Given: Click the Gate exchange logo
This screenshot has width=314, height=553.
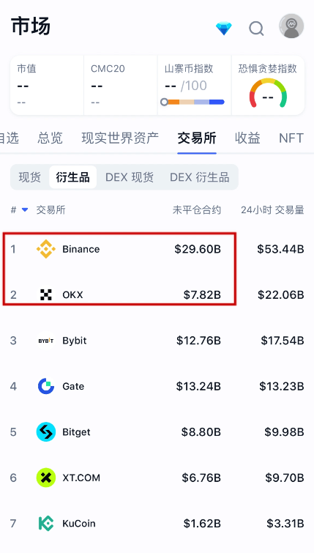Looking at the screenshot, I should 46,386.
